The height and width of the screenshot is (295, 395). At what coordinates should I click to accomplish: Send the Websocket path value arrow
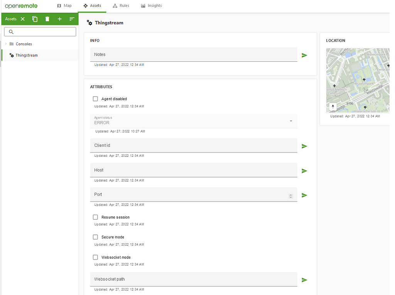(x=304, y=280)
